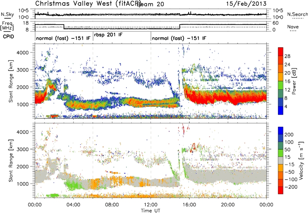Click the '20:00' time tick label
Image resolution: width=308 pixels, height=213 pixels.
pyautogui.click(x=228, y=205)
